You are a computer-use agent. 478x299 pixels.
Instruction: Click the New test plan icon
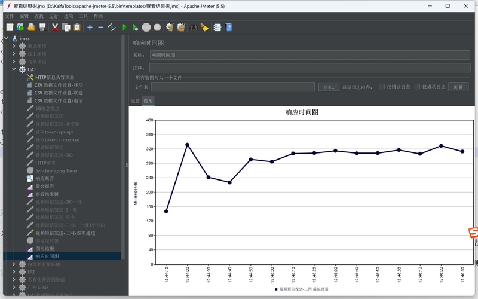[10, 28]
